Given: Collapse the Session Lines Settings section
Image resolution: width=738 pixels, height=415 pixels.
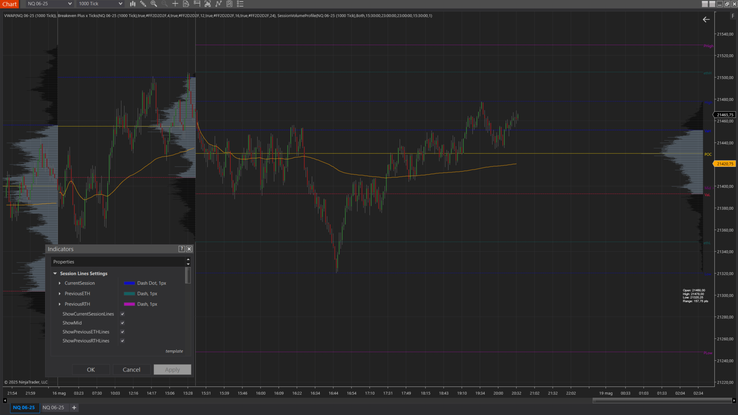Looking at the screenshot, I should (x=55, y=273).
